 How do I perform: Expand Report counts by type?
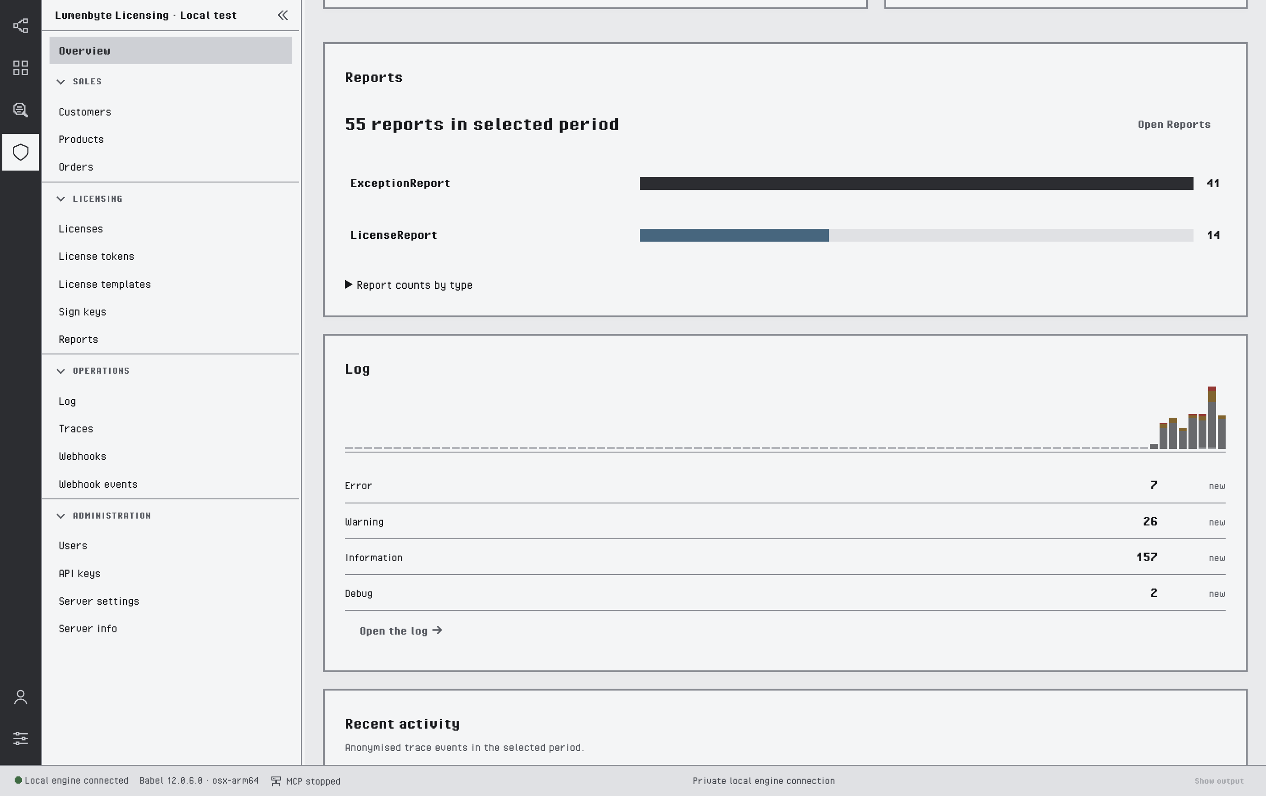point(409,285)
